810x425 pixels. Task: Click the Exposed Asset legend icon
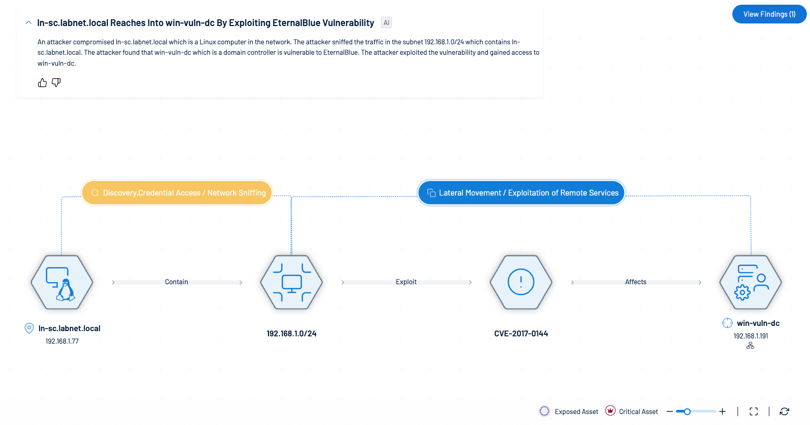544,411
